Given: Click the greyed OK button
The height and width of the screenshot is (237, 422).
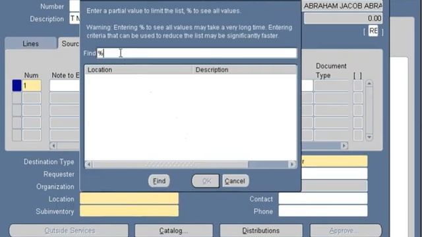Looking at the screenshot, I should (x=206, y=181).
